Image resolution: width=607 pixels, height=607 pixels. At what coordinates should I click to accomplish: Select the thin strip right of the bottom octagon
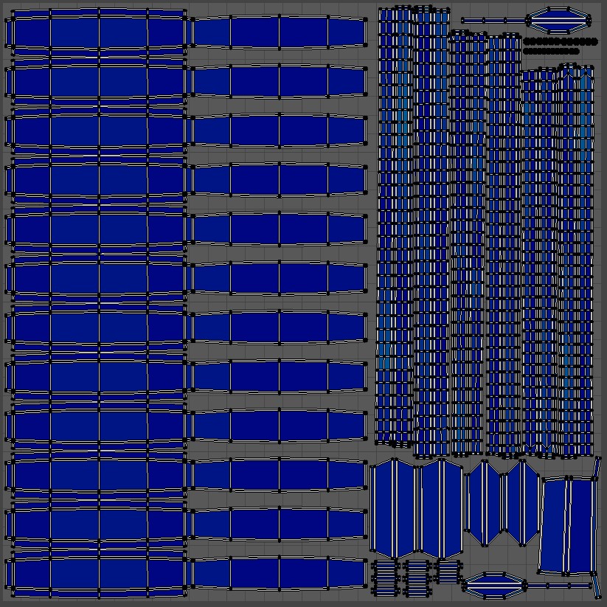[560, 586]
